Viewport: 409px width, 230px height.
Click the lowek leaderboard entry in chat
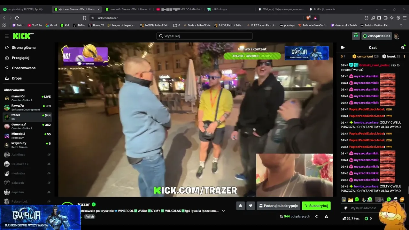[391, 57]
